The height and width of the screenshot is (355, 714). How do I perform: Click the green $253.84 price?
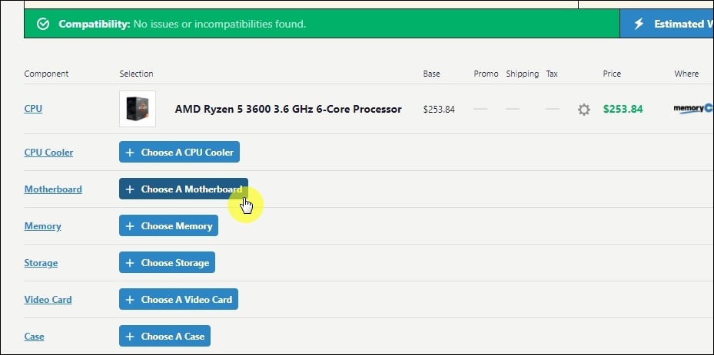623,109
